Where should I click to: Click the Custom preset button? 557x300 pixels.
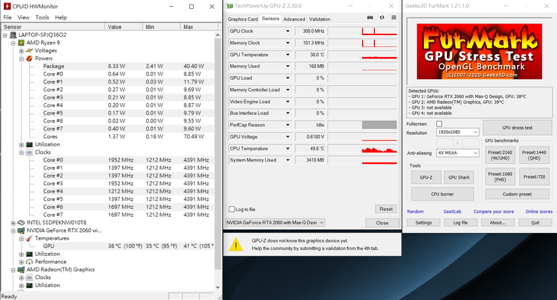click(x=517, y=194)
